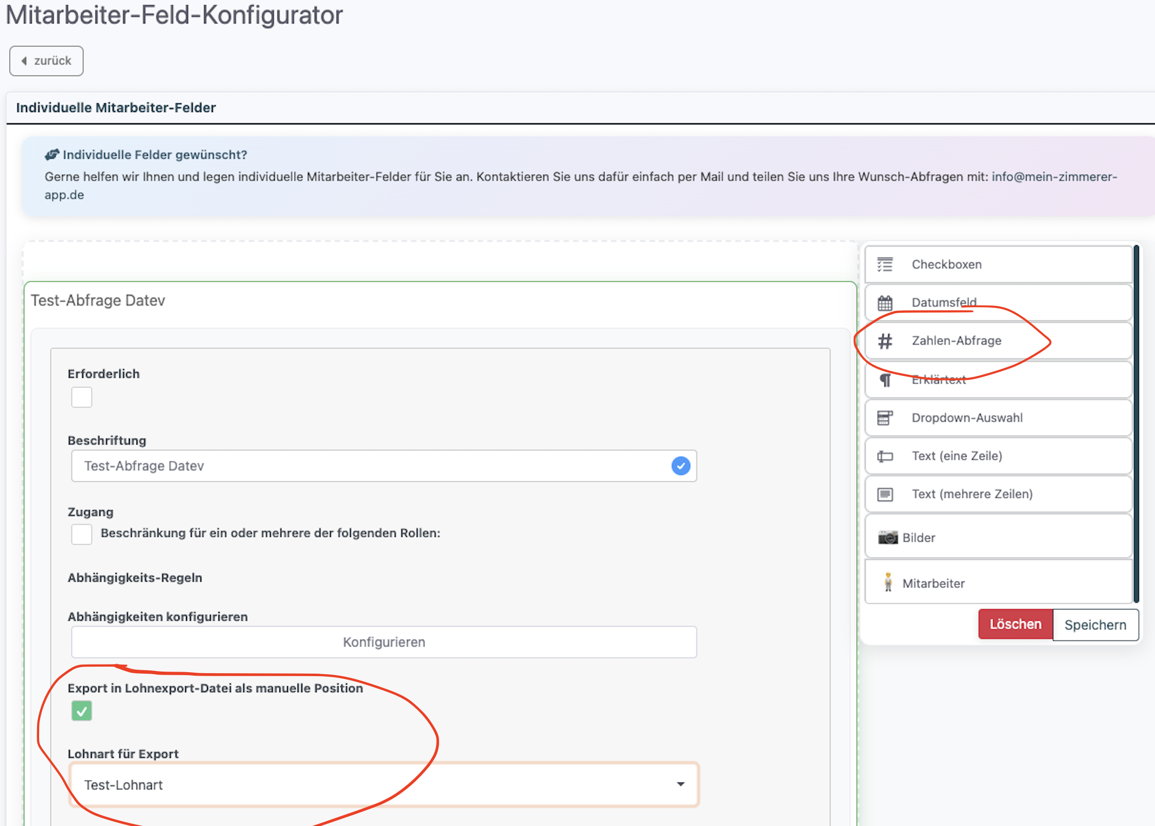Click the multi-line text field icon
The image size is (1155, 826).
tap(885, 494)
